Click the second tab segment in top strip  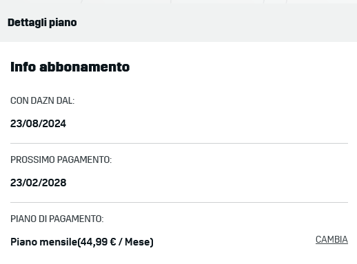point(126,1)
